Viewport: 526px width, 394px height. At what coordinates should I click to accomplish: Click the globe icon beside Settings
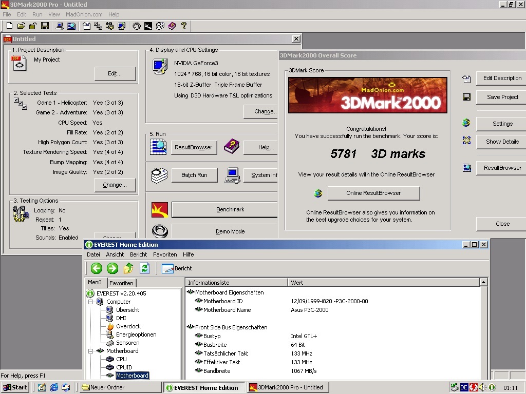(x=466, y=123)
